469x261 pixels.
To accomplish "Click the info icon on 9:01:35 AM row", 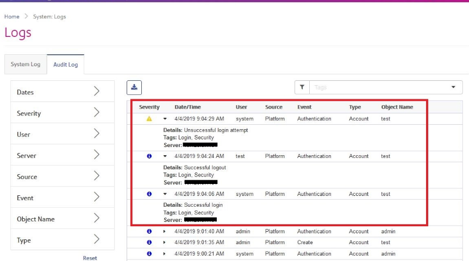I will click(x=149, y=243).
